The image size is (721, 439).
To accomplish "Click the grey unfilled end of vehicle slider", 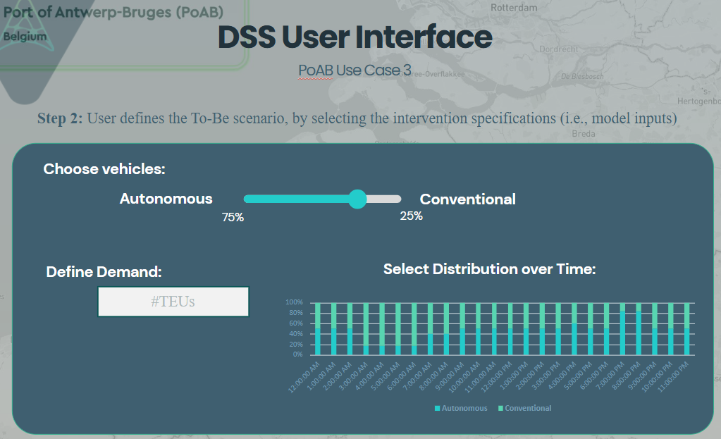I will (386, 199).
